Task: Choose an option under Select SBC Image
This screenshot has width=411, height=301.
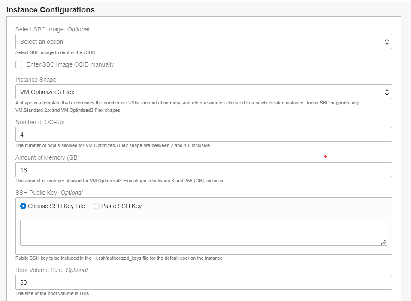Action: coord(204,41)
